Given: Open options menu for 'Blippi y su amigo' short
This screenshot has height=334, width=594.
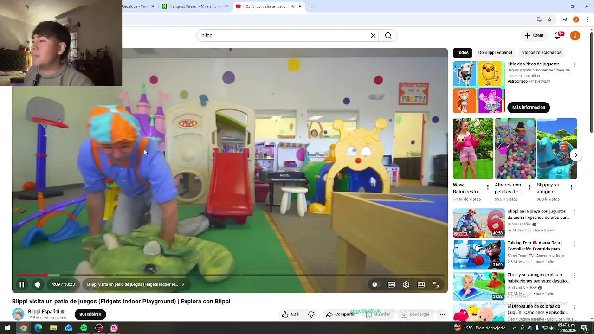Looking at the screenshot, I should (571, 187).
